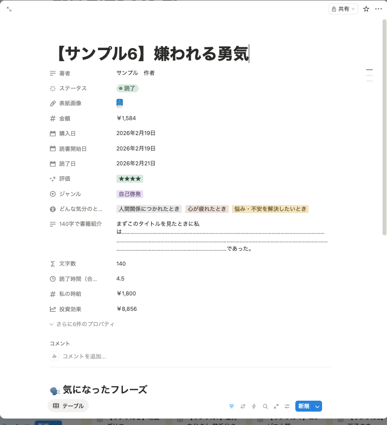Click the search magnifier in table toolbar
The image size is (387, 425).
[265, 406]
